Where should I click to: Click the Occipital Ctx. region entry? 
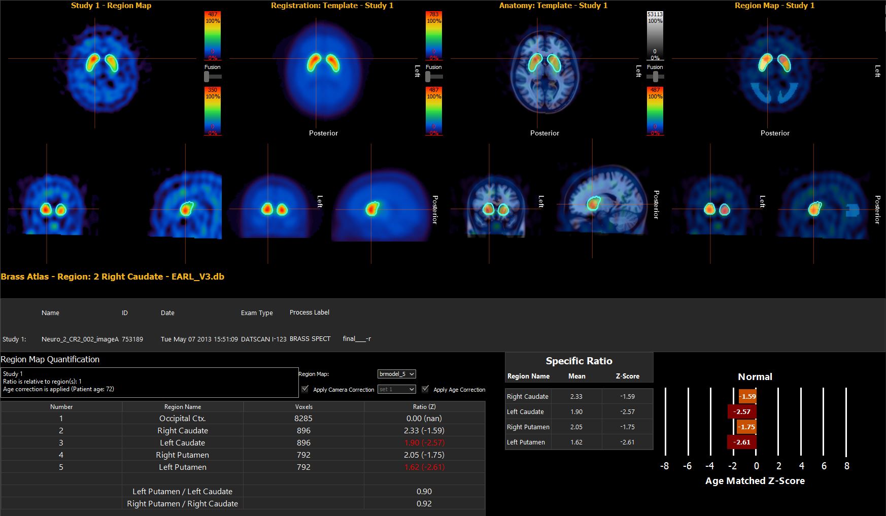pyautogui.click(x=182, y=418)
